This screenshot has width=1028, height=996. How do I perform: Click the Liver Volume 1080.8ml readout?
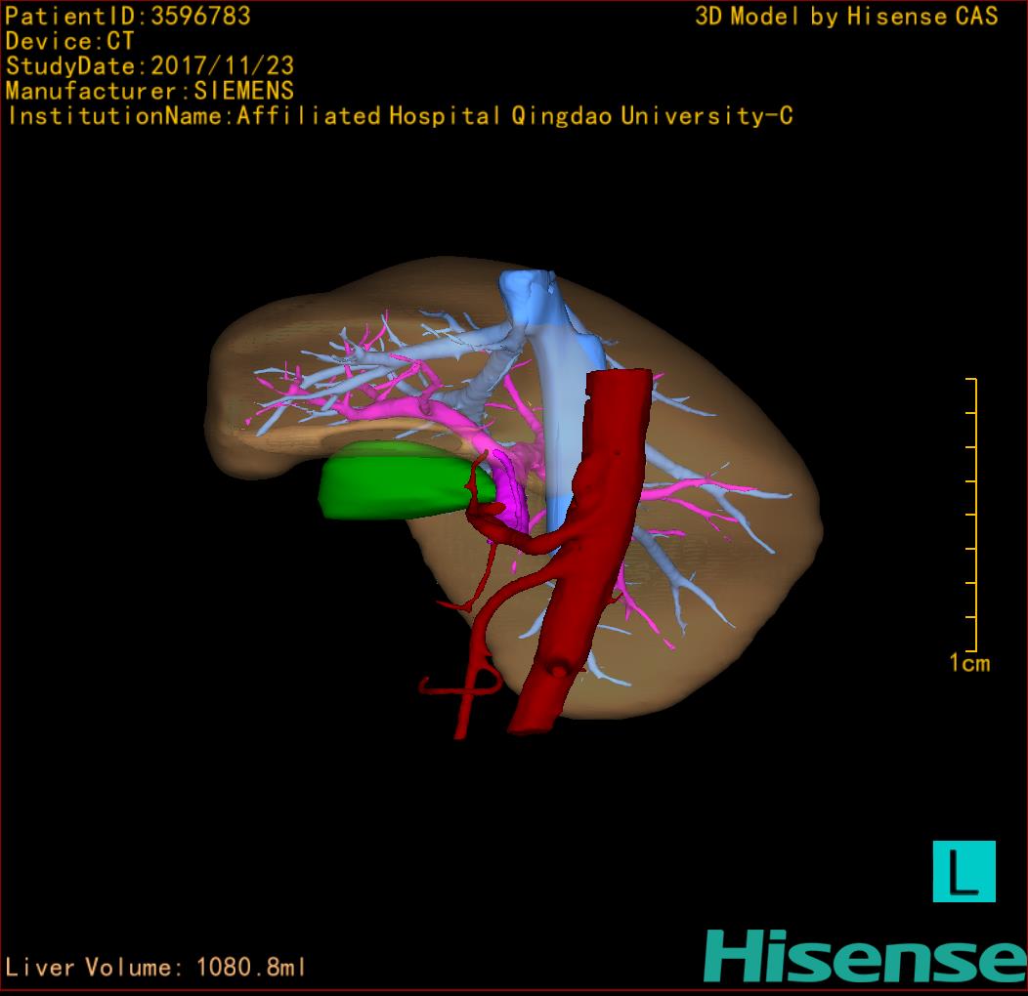tap(156, 968)
